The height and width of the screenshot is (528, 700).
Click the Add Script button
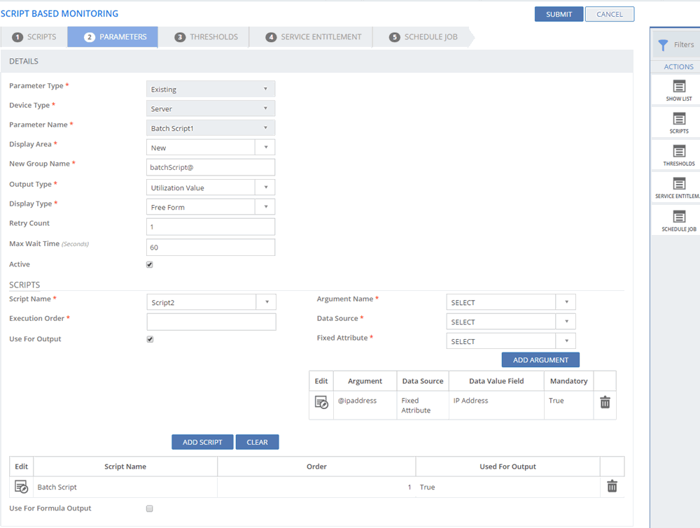202,442
